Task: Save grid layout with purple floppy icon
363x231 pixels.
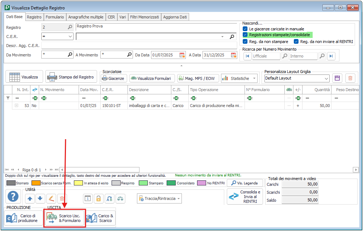Action: [x=337, y=78]
